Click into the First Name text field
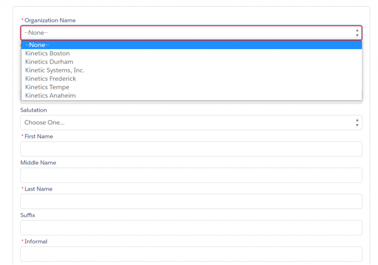This screenshot has width=378, height=265. [x=191, y=149]
